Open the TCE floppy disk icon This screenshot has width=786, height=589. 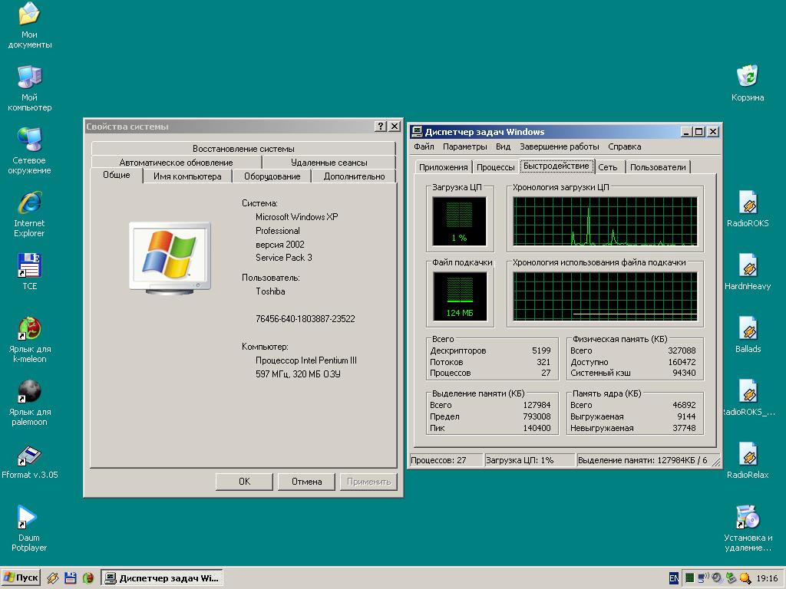(x=29, y=266)
